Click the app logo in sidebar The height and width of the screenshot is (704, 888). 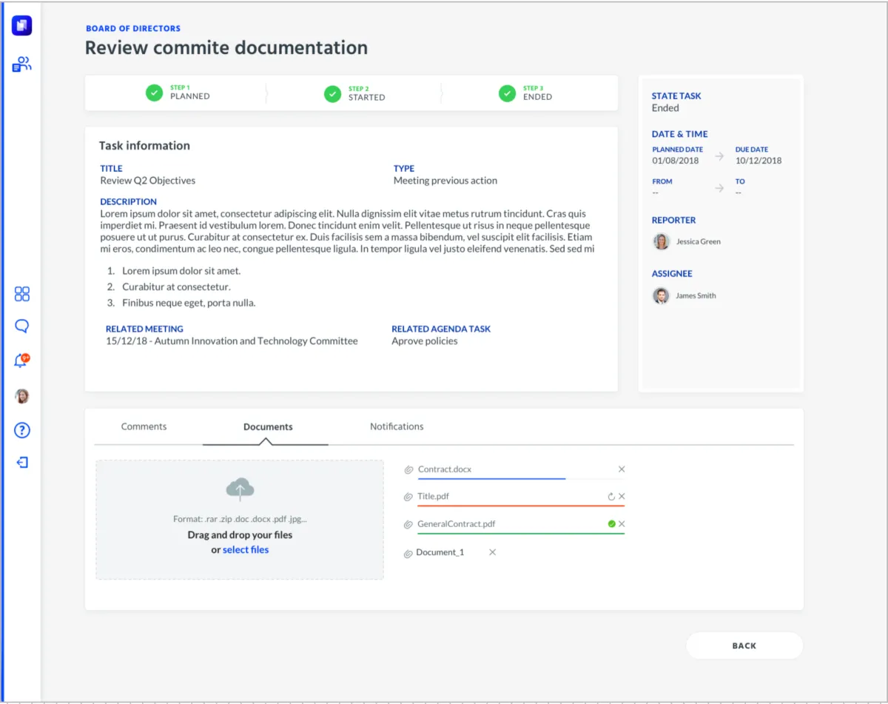click(22, 26)
